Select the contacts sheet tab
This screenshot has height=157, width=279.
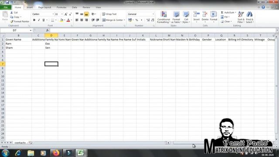click(20, 143)
